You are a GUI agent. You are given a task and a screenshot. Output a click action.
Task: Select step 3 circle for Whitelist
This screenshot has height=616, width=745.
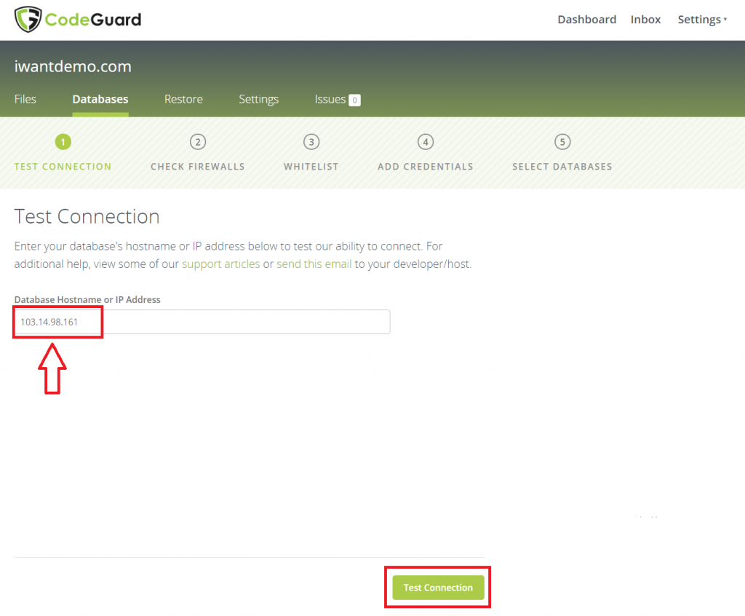click(x=311, y=142)
